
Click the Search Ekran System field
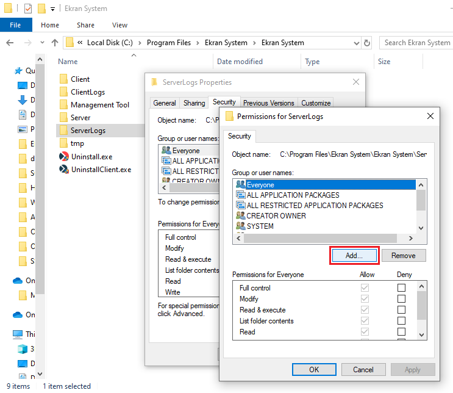tap(416, 43)
